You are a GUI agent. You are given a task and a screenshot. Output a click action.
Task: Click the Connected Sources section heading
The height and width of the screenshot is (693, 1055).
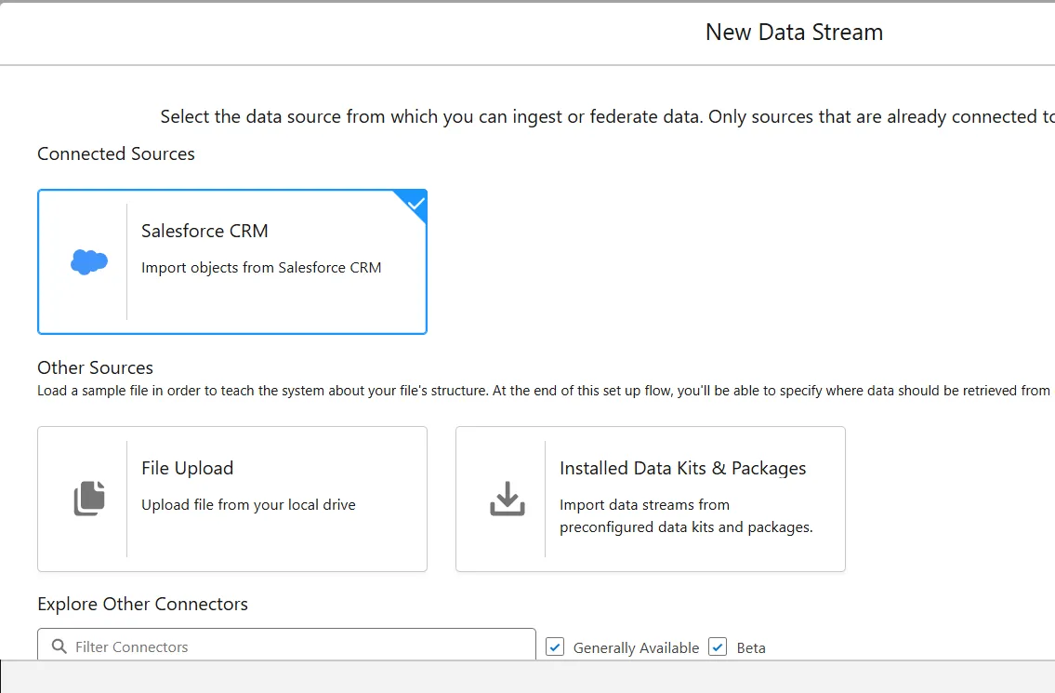click(x=116, y=153)
